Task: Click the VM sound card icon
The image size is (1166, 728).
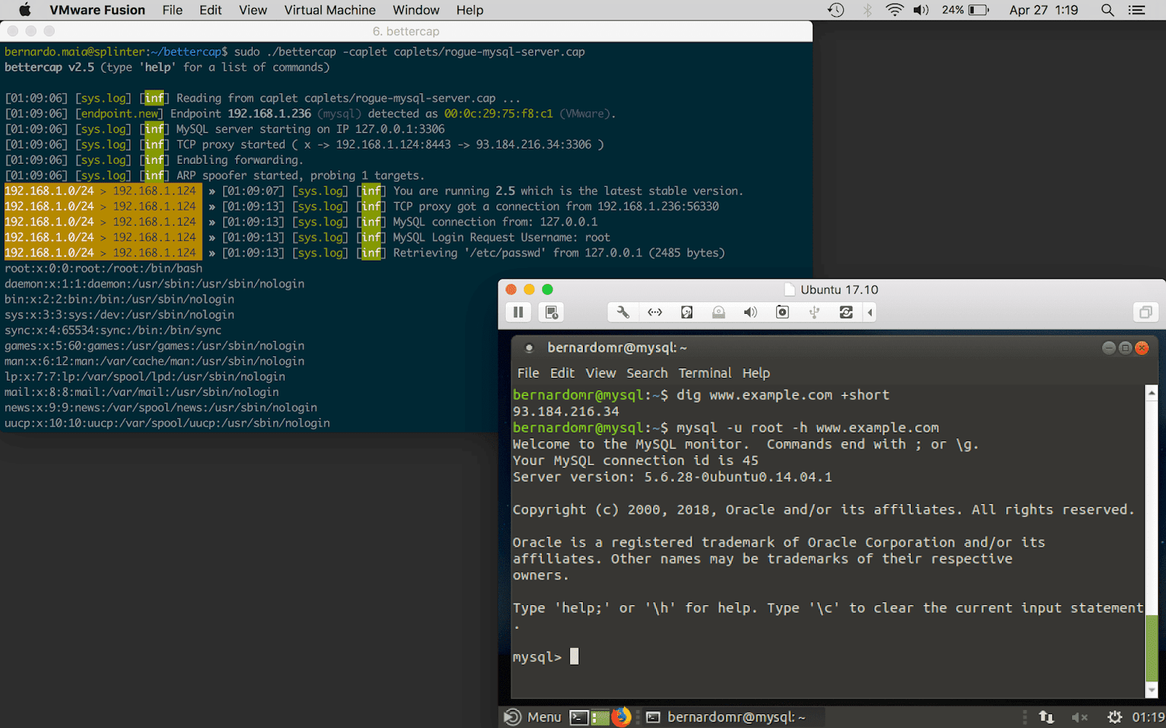Action: (751, 312)
